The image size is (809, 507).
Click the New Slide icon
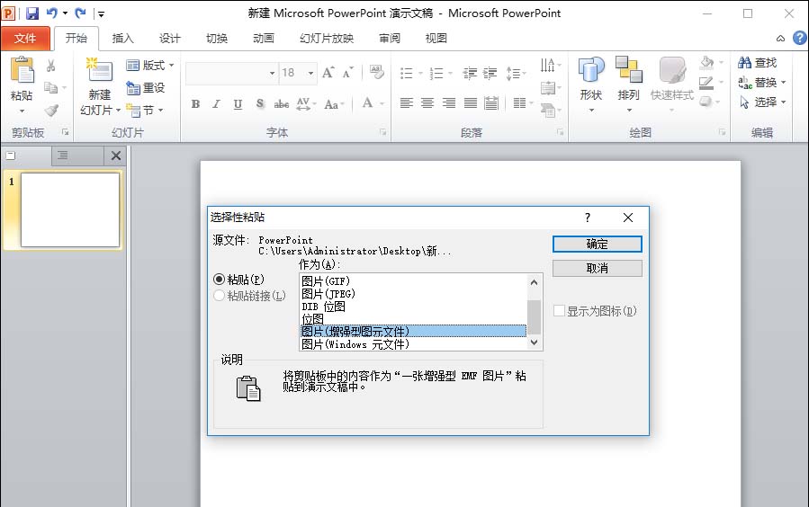[99, 69]
